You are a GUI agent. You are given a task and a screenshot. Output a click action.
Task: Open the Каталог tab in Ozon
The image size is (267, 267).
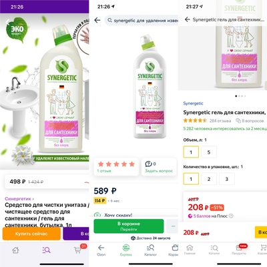pos(150,250)
